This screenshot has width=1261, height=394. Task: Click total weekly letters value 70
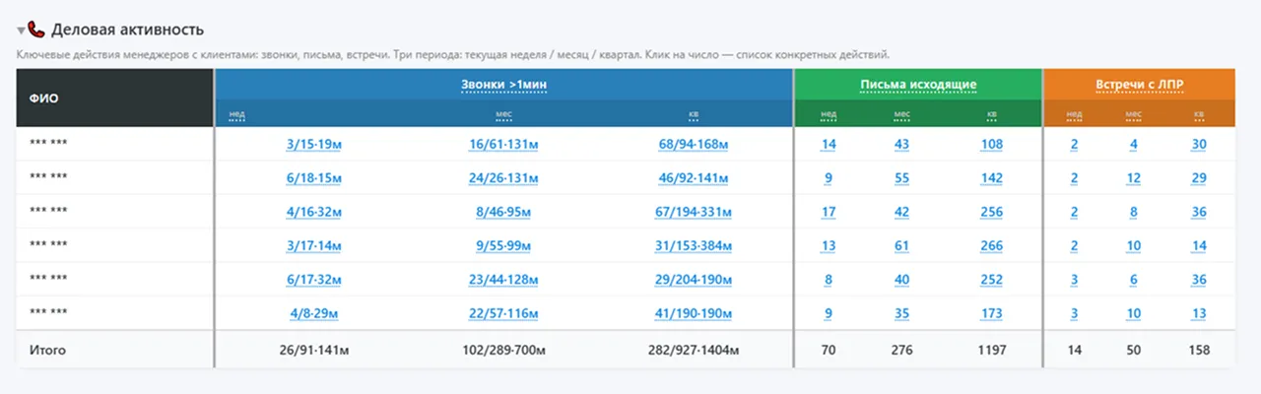coord(829,350)
